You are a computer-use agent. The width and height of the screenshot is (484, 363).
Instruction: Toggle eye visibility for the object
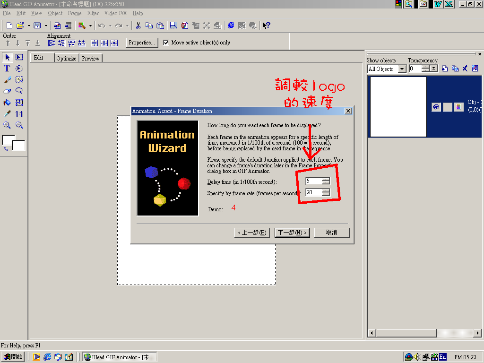[436, 107]
